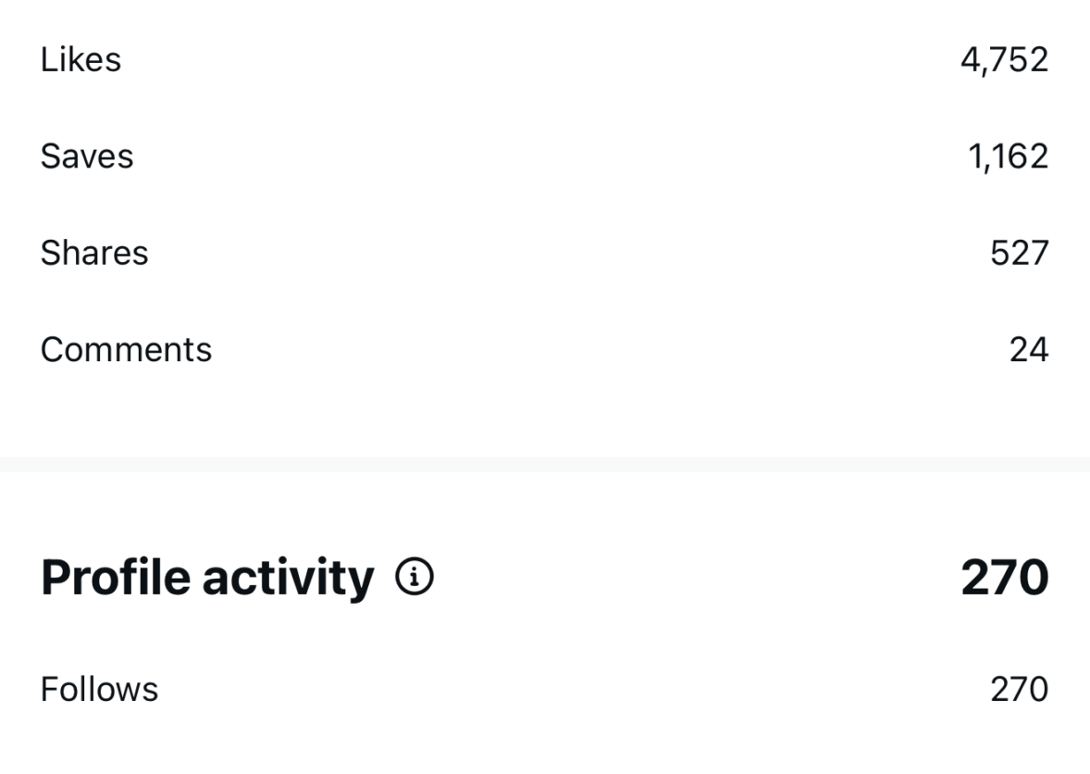Click the Shares label

click(94, 253)
